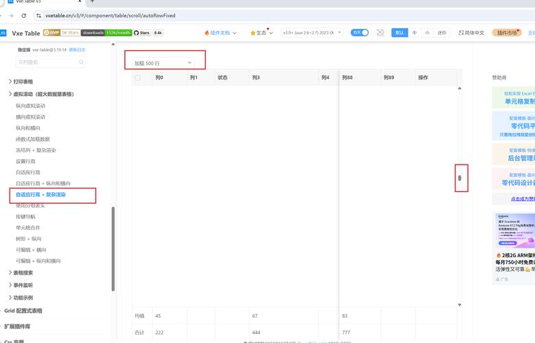Open the browser new tab plus button

92,2
